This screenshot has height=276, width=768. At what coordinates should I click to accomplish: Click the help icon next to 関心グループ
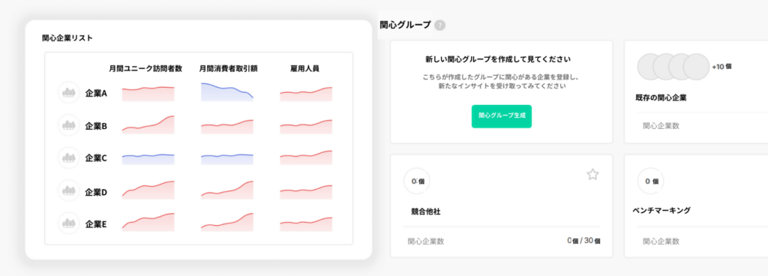tap(439, 25)
